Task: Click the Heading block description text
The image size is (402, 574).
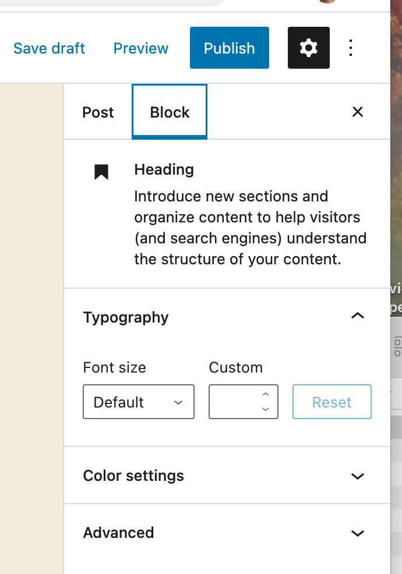Action: click(x=250, y=228)
